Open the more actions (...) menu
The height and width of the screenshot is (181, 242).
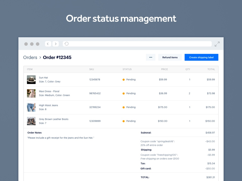150,57
